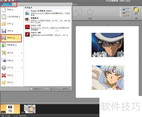Select the dashed rounded-rectangle style
Screen dimensions: 142x117
78,12
